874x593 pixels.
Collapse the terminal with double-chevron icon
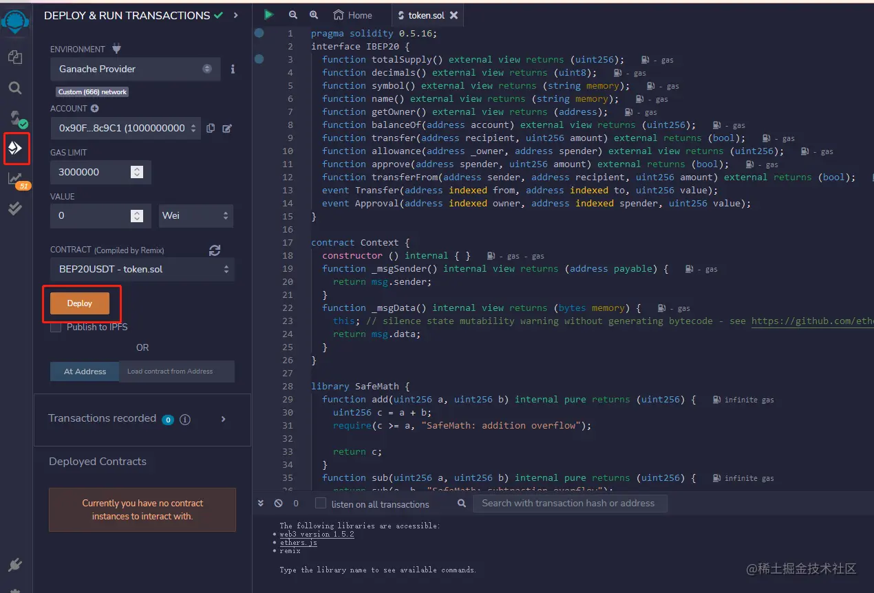261,504
